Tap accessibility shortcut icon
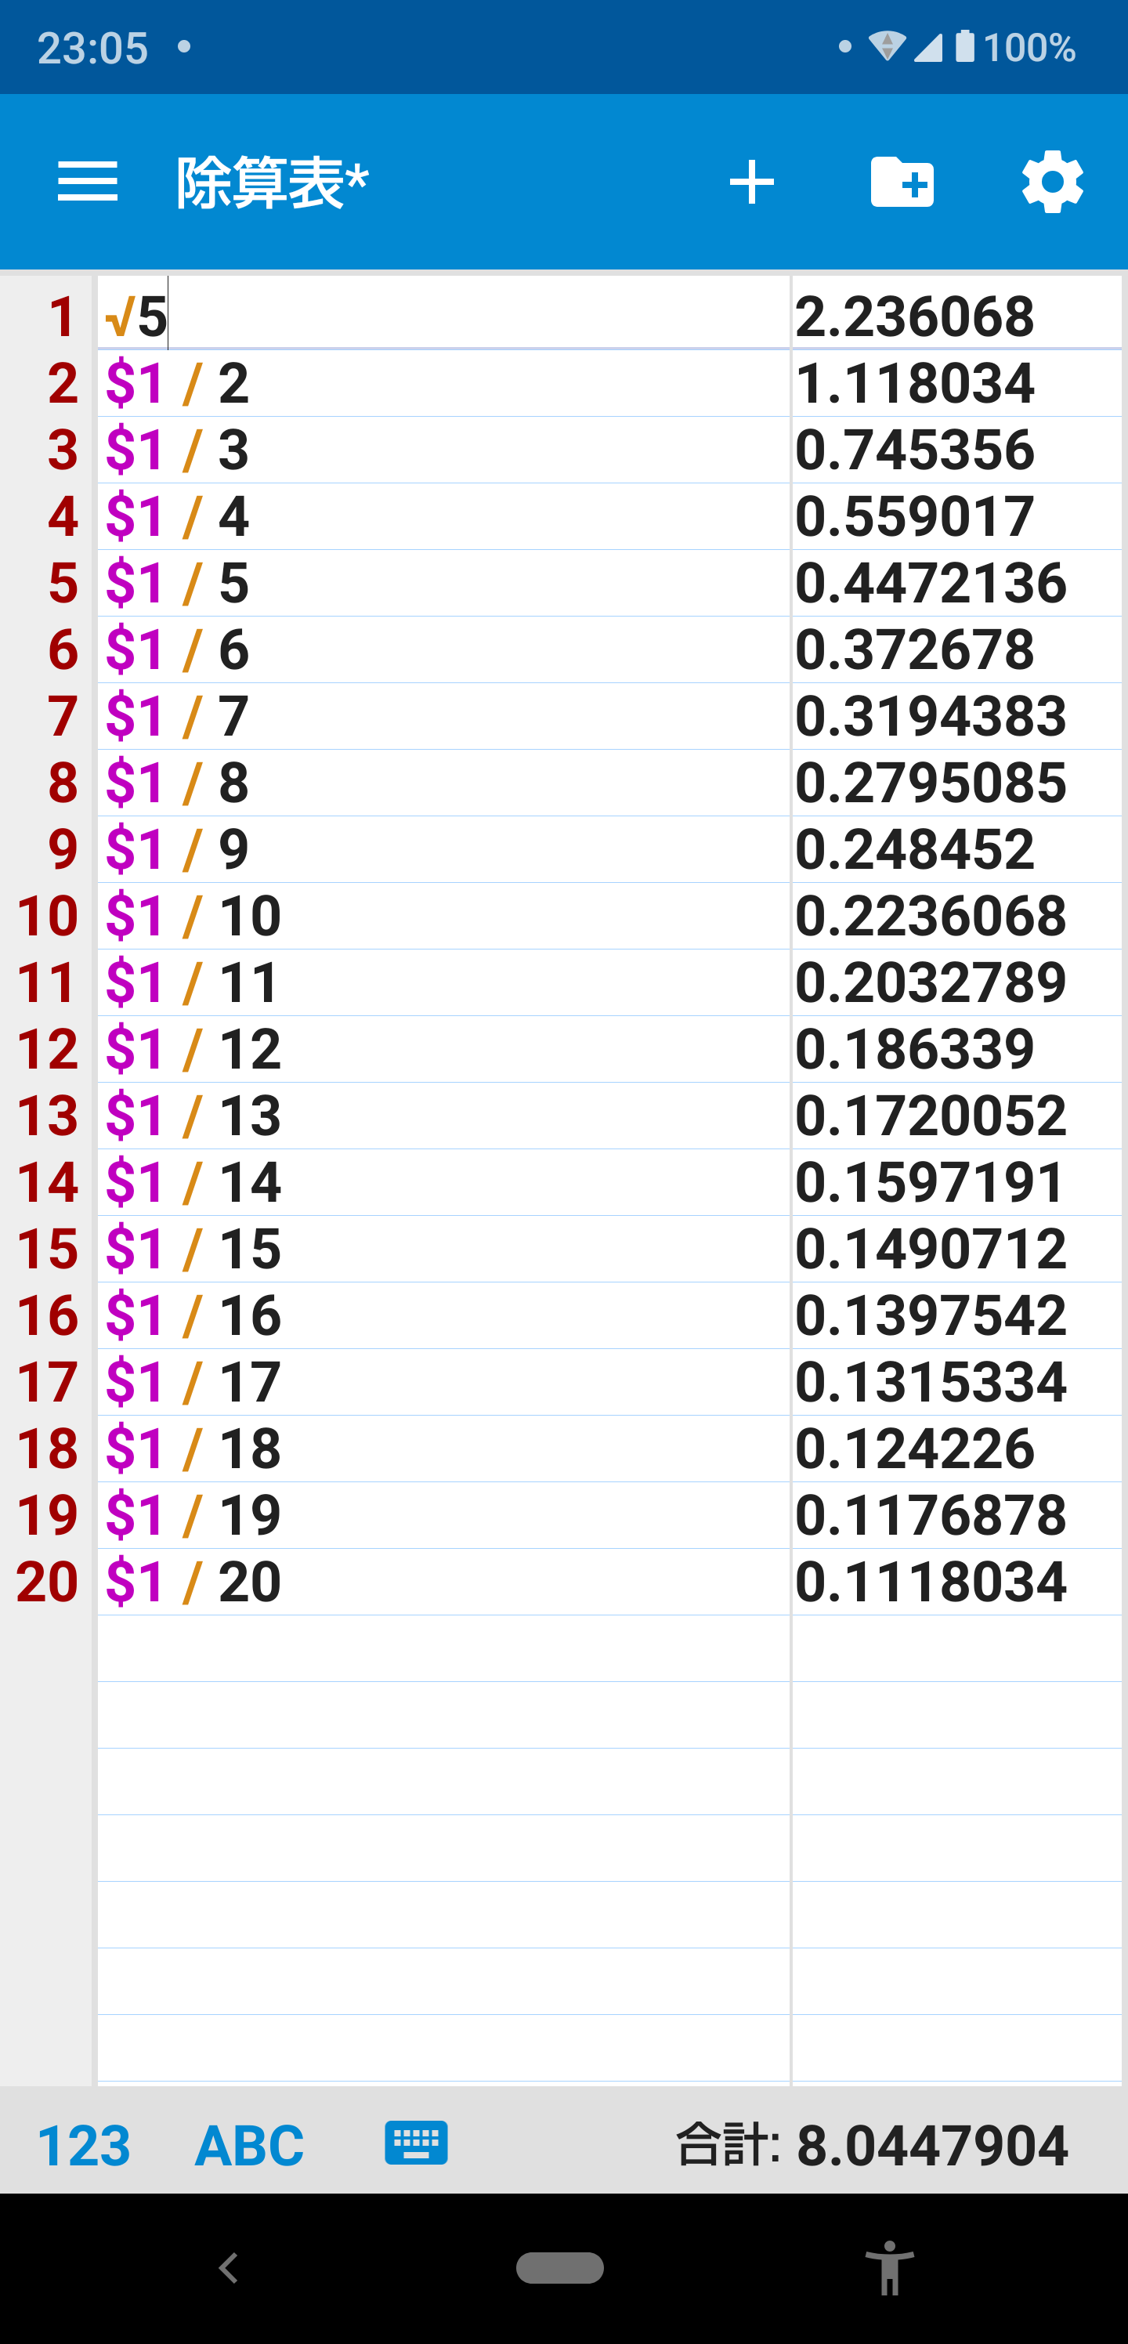Screen dimensions: 1128x2344 click(889, 2269)
